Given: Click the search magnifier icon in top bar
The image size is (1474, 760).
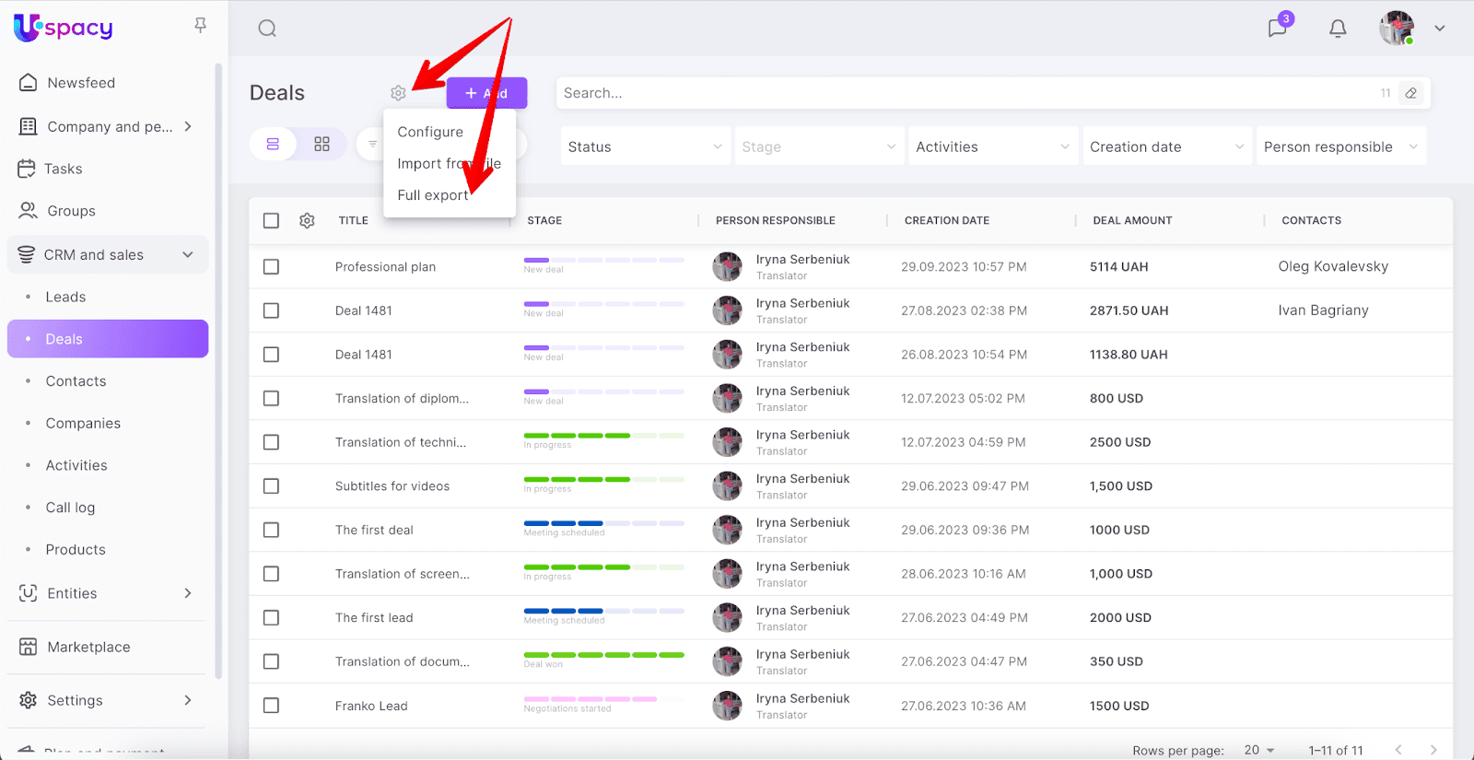Looking at the screenshot, I should point(267,29).
